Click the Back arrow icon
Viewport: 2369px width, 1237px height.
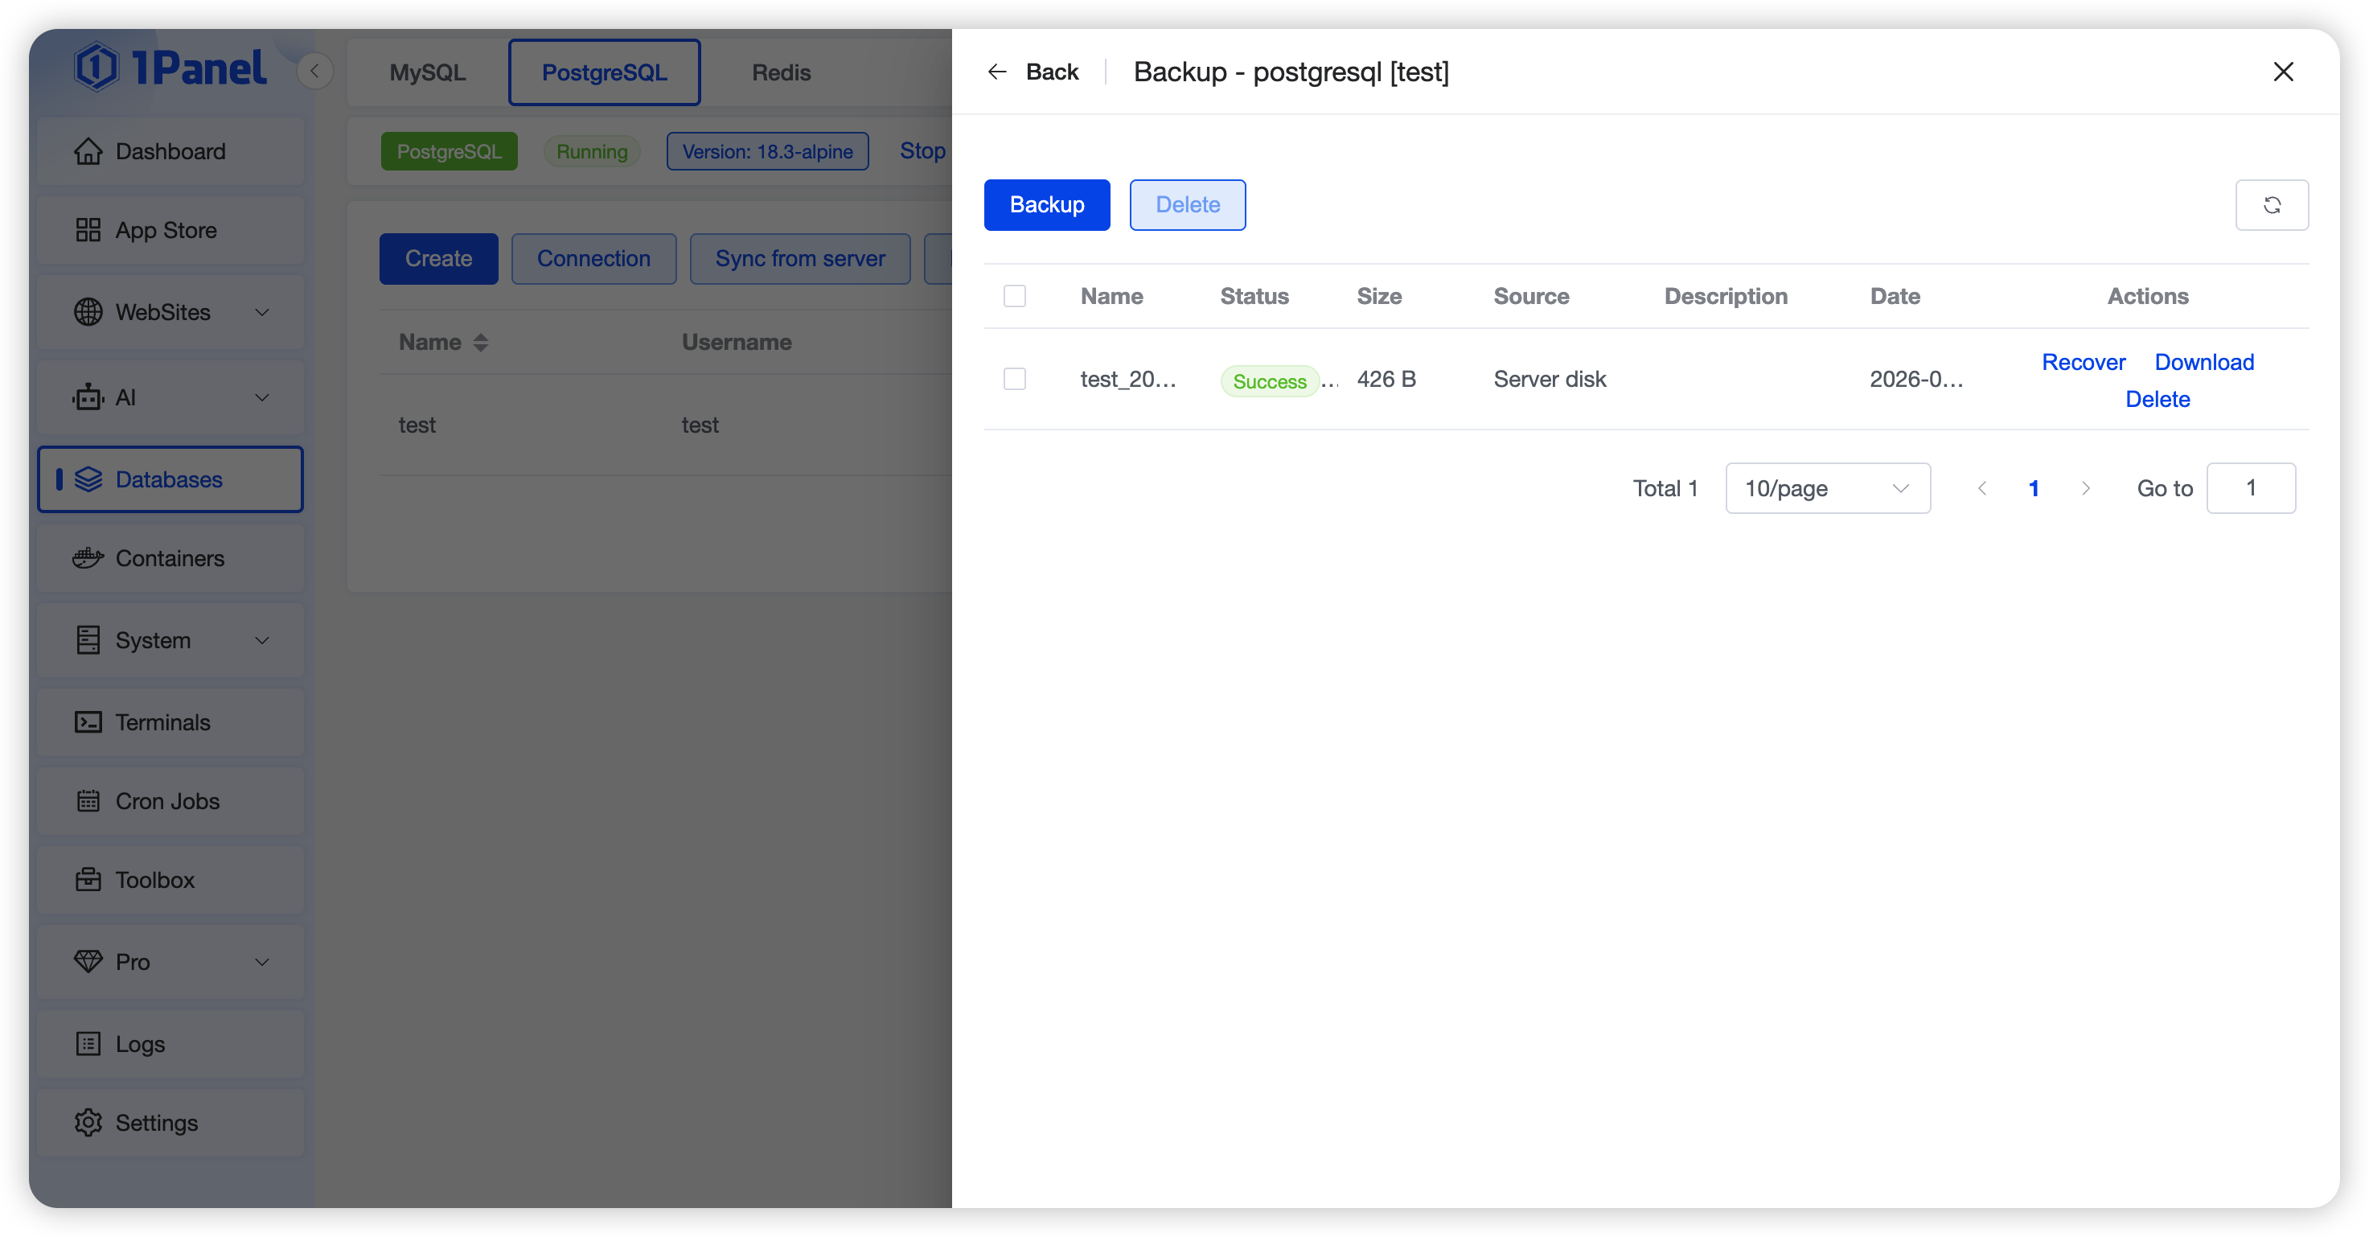pos(997,72)
